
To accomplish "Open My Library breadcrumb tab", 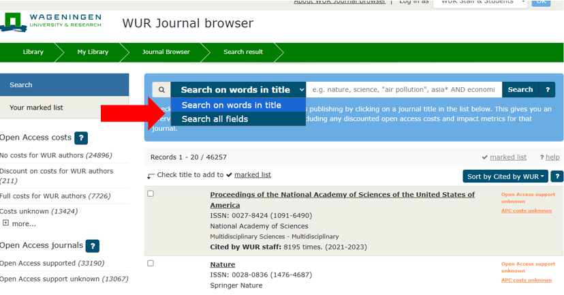I will [x=92, y=52].
